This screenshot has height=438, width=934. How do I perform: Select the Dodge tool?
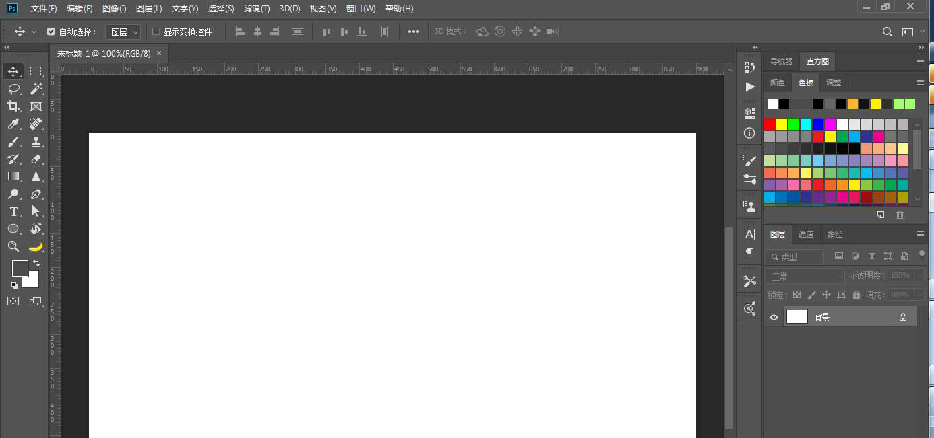(13, 194)
